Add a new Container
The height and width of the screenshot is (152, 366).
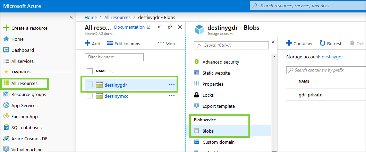[299, 44]
